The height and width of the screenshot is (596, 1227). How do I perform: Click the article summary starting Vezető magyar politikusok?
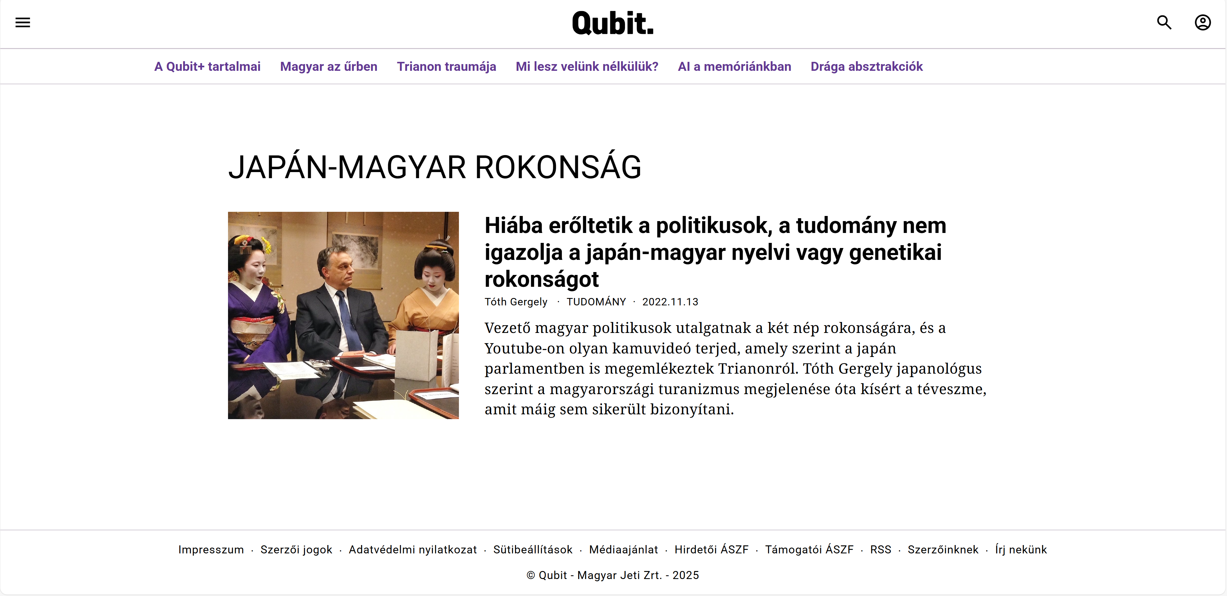(x=735, y=368)
